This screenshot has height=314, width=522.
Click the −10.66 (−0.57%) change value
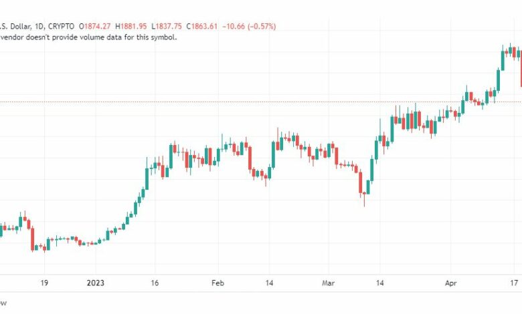249,26
